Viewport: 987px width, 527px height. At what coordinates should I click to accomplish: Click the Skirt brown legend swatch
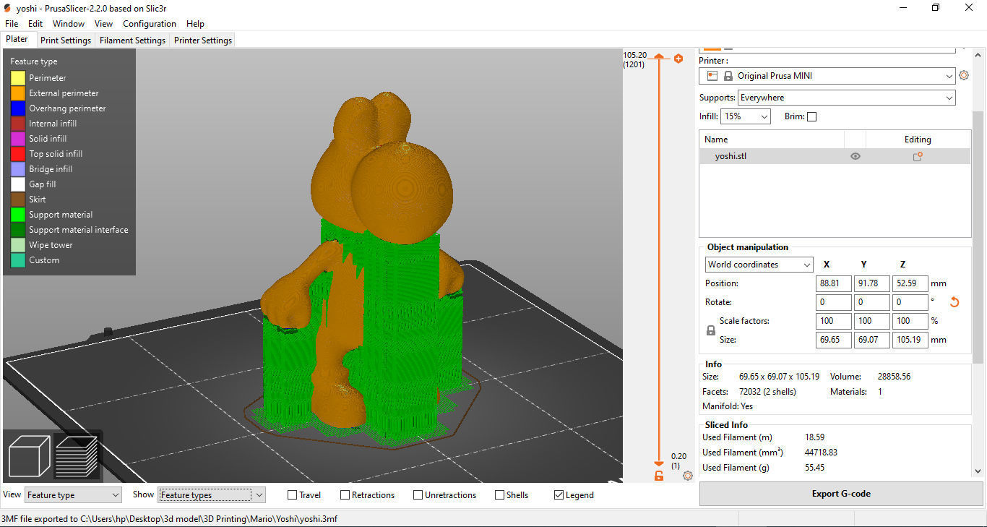click(17, 200)
